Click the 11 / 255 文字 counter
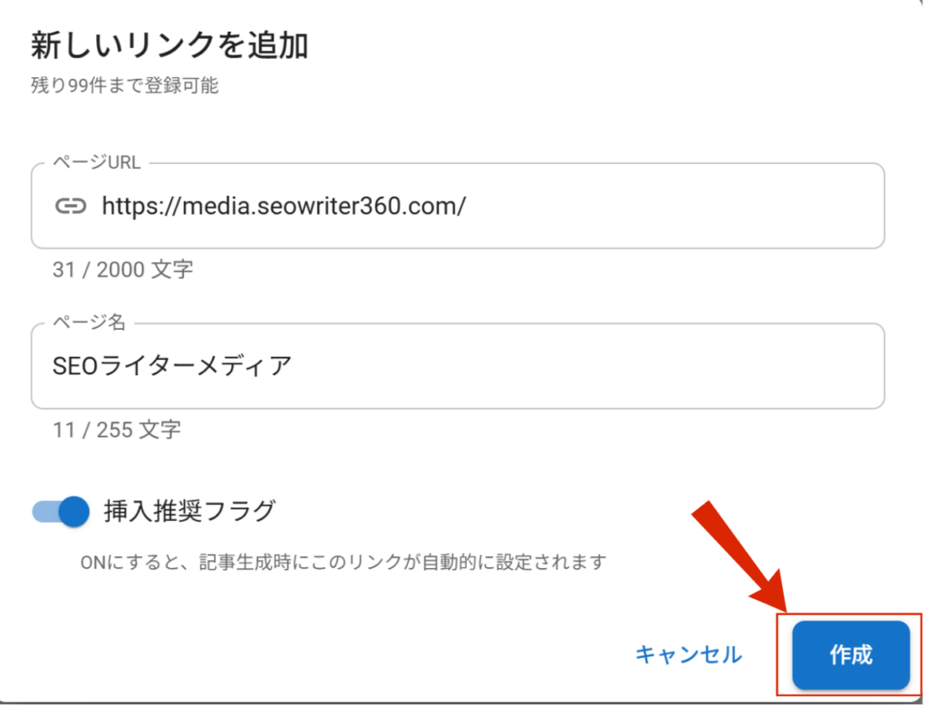 coord(116,430)
